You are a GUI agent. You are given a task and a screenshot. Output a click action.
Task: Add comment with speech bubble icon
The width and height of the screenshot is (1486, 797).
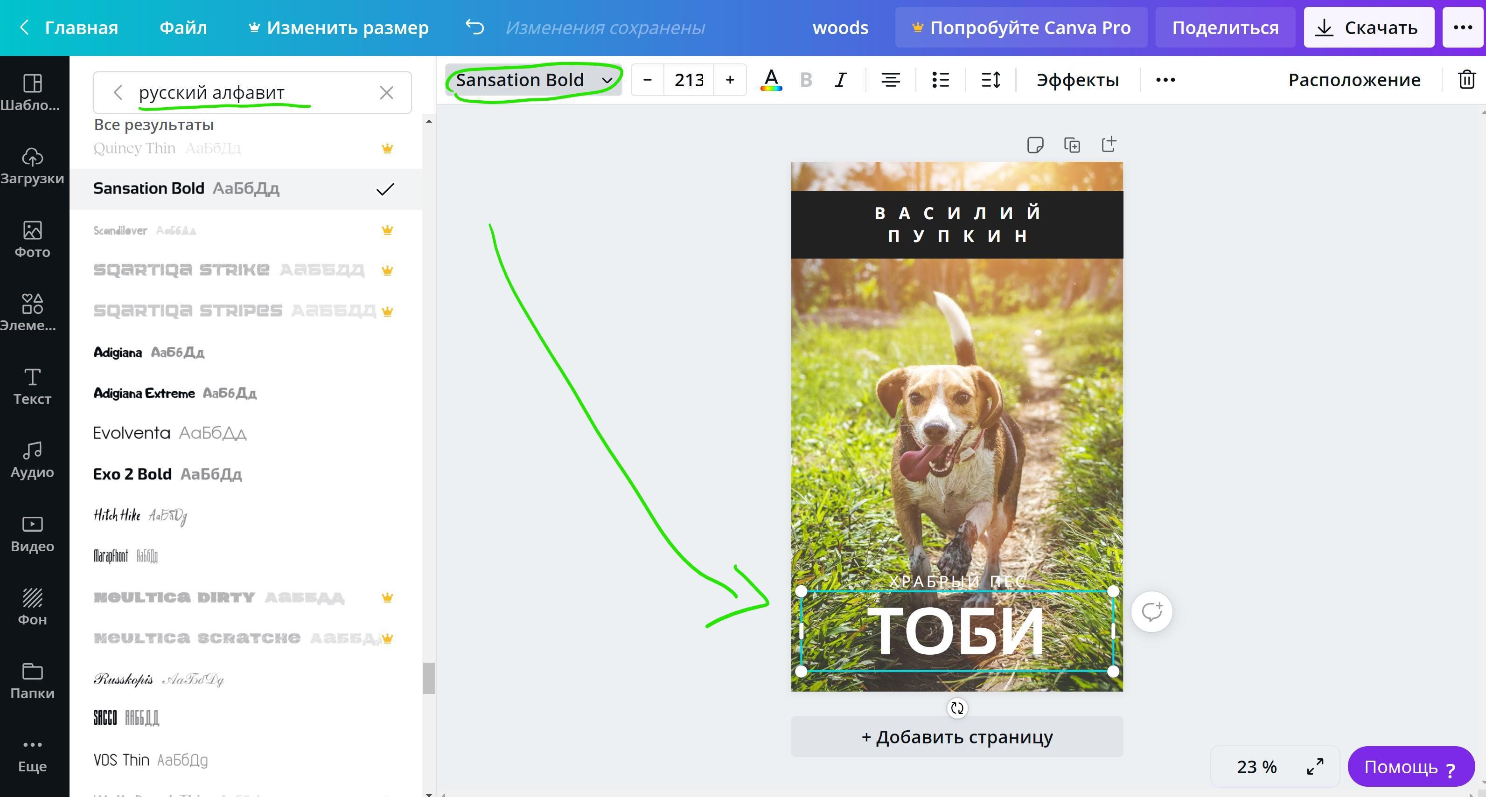pos(1151,612)
